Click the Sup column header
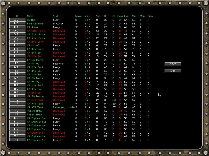The width and height of the screenshot is (209, 156). 98,16
